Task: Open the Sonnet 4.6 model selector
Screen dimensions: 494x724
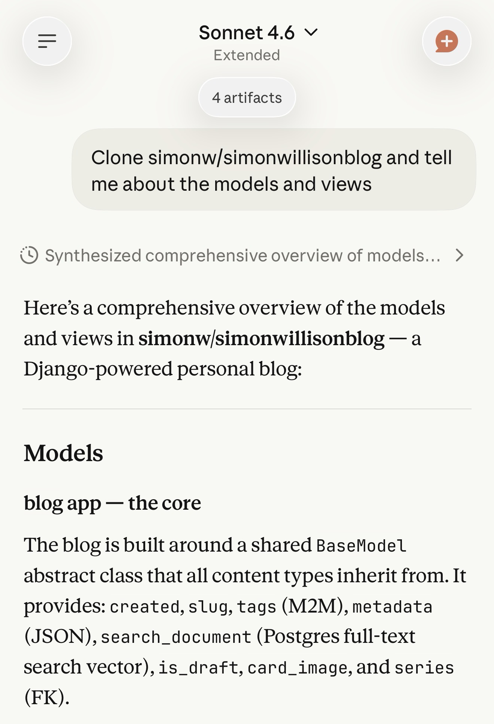Action: coord(247,33)
